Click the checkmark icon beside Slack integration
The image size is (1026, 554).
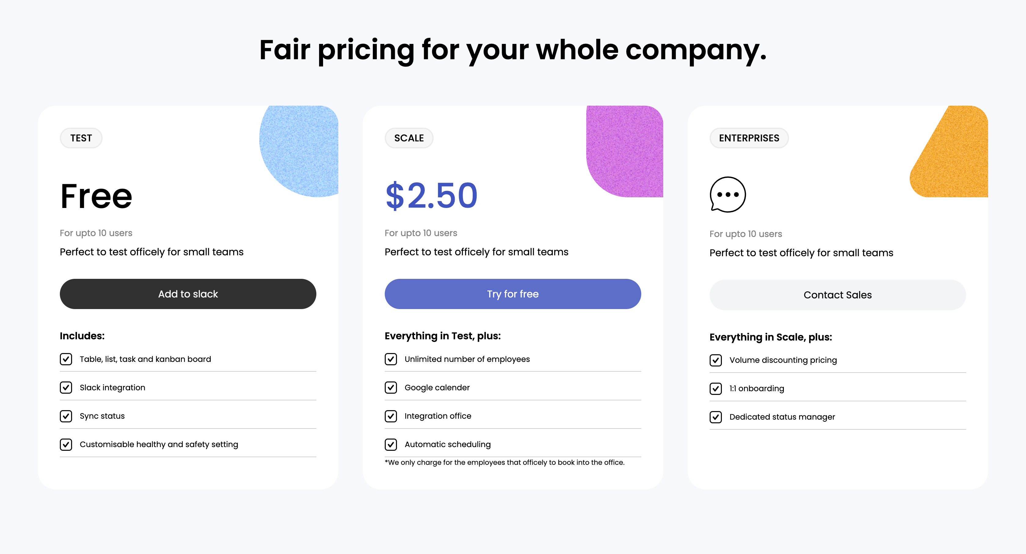click(66, 388)
